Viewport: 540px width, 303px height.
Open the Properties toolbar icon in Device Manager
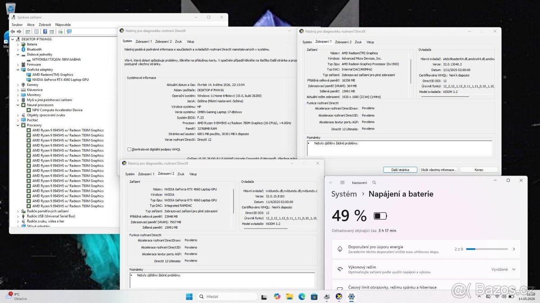(36, 32)
